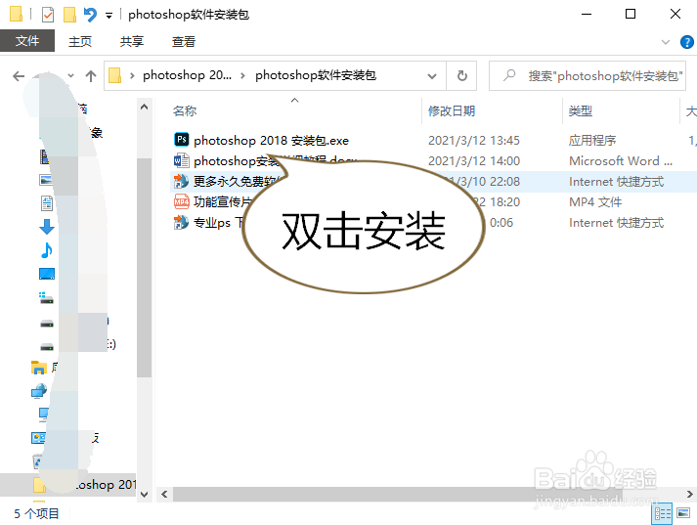Select the photoshop 201 folder in navigation pane
This screenshot has width=697, height=525.
pos(68,484)
